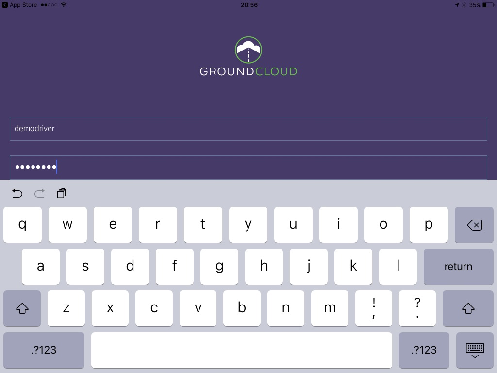The height and width of the screenshot is (373, 497).
Task: Tap the return key
Action: coord(458,267)
